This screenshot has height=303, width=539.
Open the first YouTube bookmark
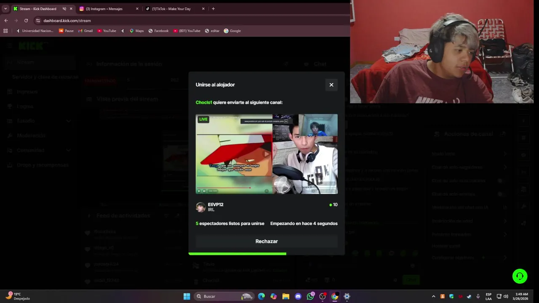(x=107, y=31)
